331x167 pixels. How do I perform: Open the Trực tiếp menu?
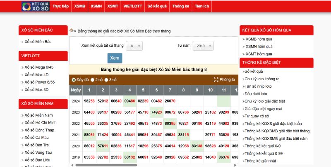61,7
